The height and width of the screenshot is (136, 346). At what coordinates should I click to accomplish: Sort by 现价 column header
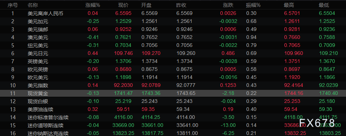click(123, 5)
